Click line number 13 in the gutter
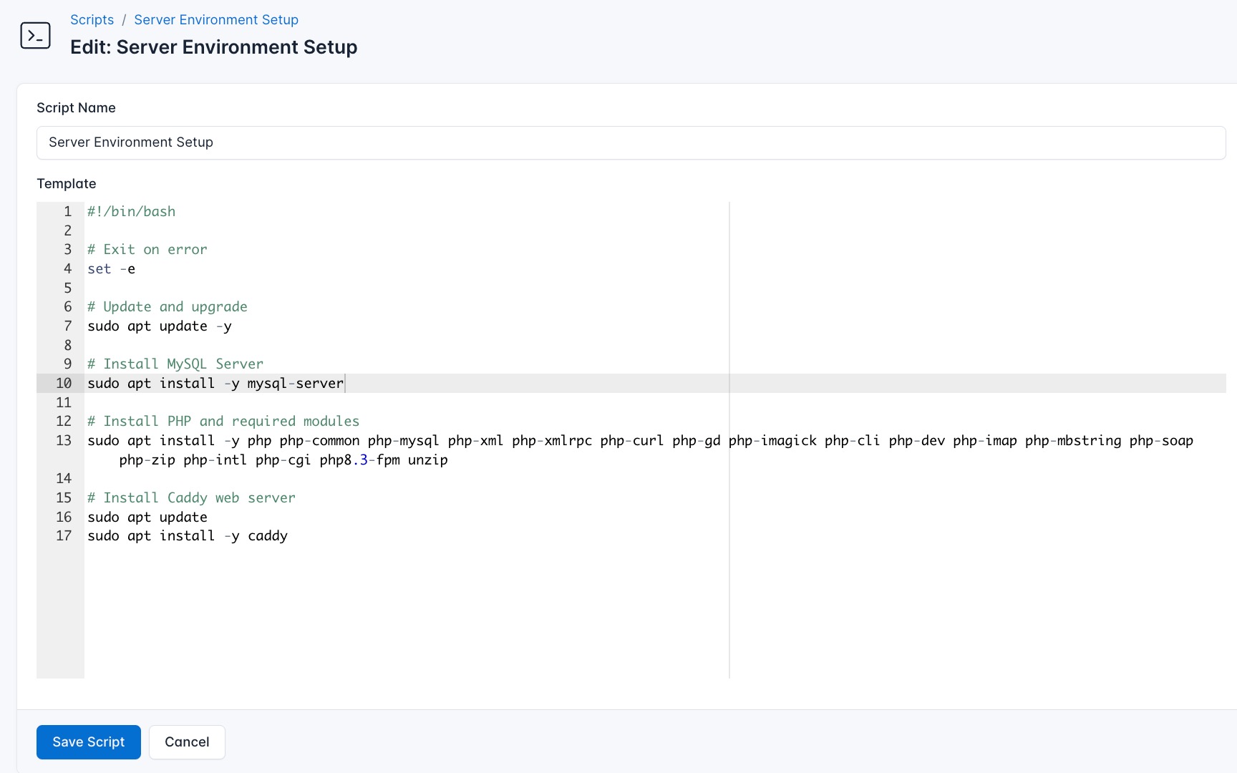 click(x=63, y=440)
